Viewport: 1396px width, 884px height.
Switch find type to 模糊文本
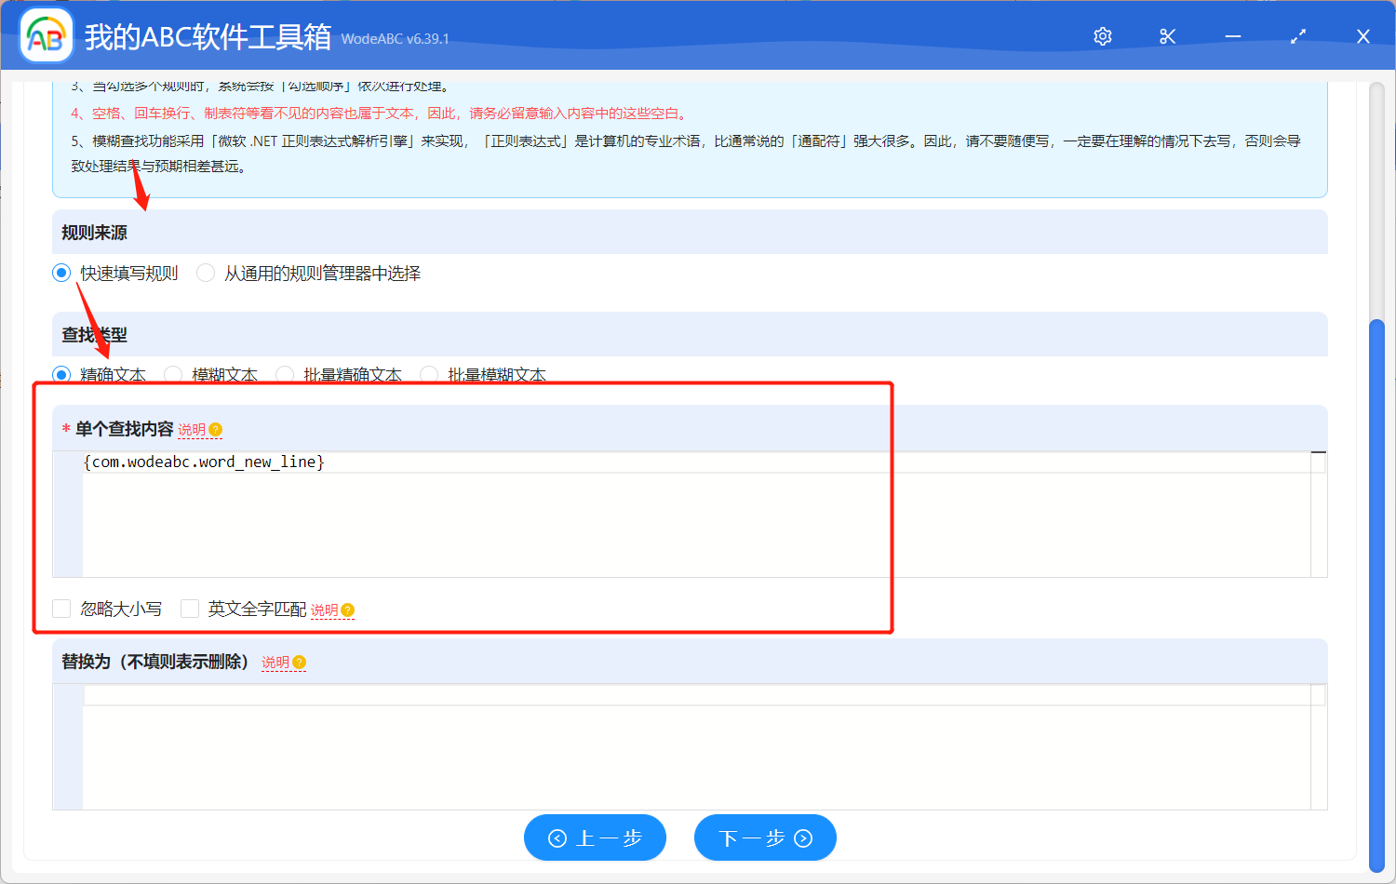pyautogui.click(x=173, y=374)
